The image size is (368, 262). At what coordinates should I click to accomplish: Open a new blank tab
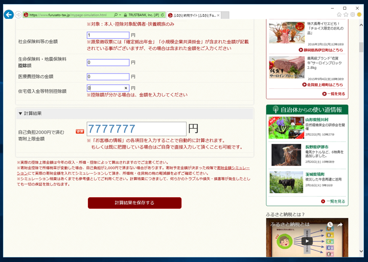click(225, 15)
